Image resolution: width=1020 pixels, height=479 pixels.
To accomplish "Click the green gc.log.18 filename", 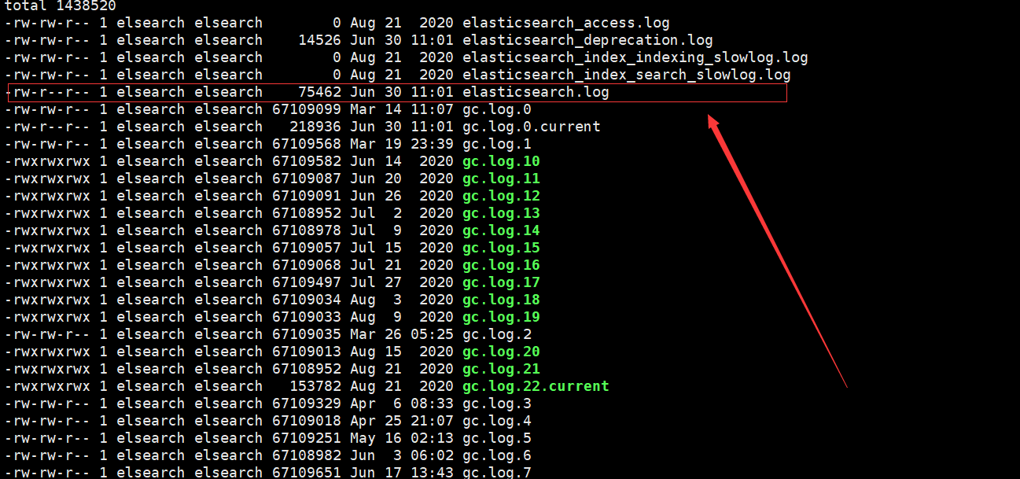I will [501, 300].
